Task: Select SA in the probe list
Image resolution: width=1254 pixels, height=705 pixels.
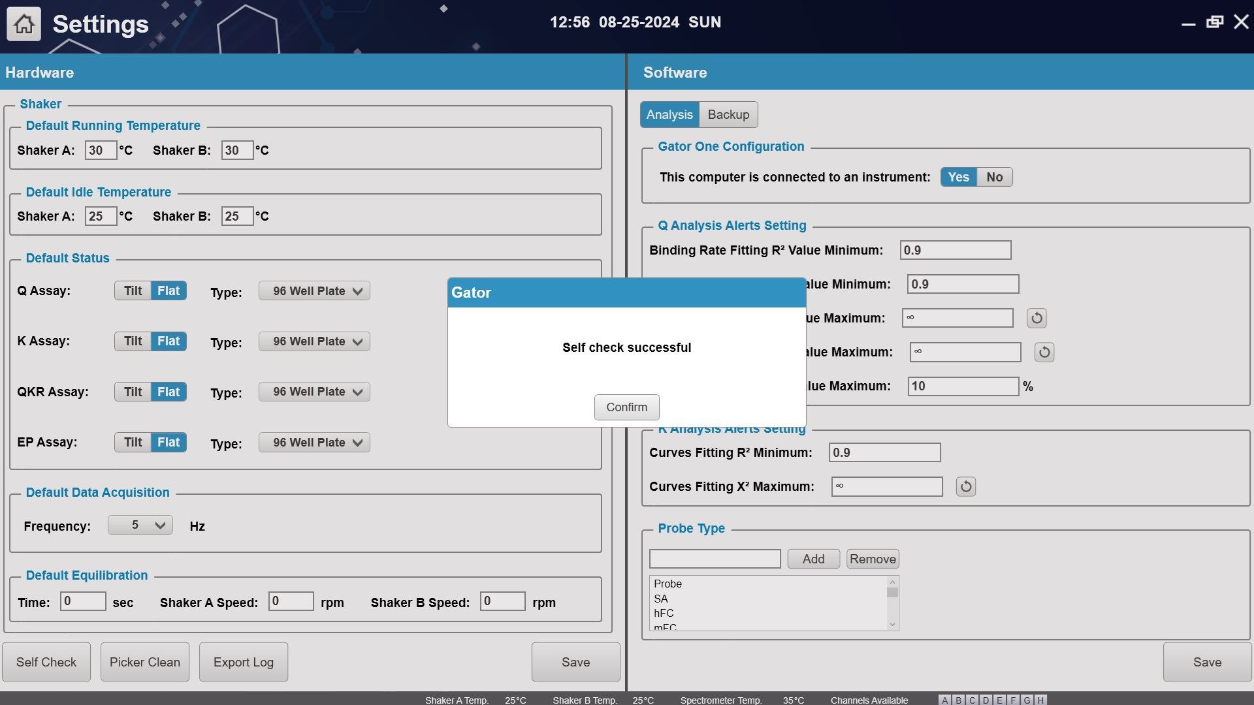Action: click(x=661, y=599)
